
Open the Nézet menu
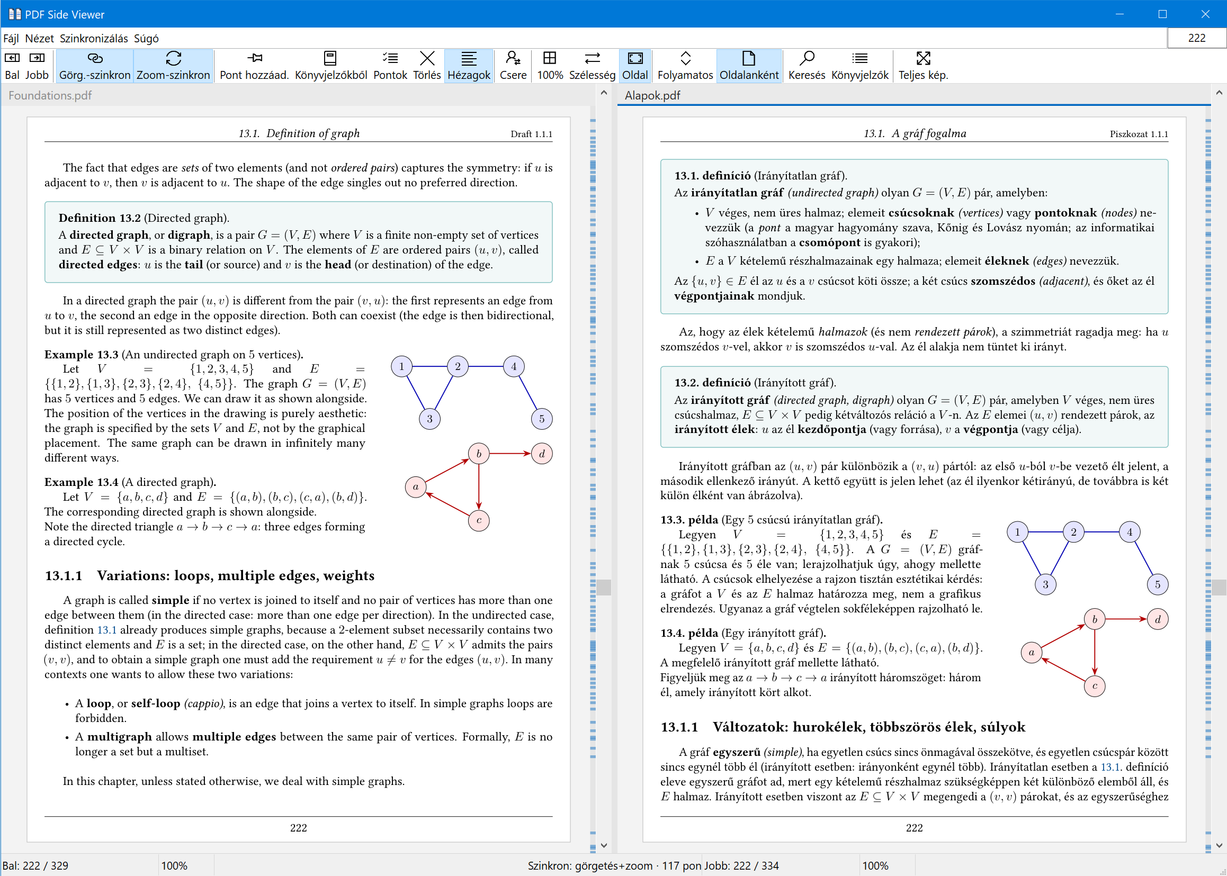click(x=39, y=38)
